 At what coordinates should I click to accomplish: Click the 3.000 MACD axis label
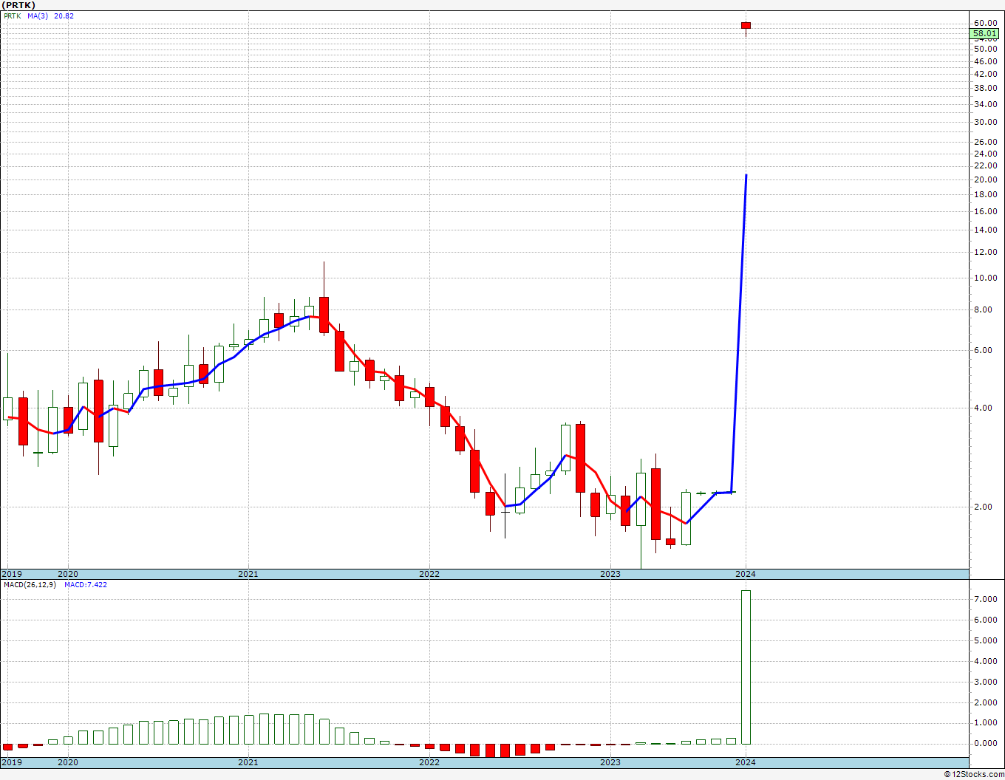986,682
